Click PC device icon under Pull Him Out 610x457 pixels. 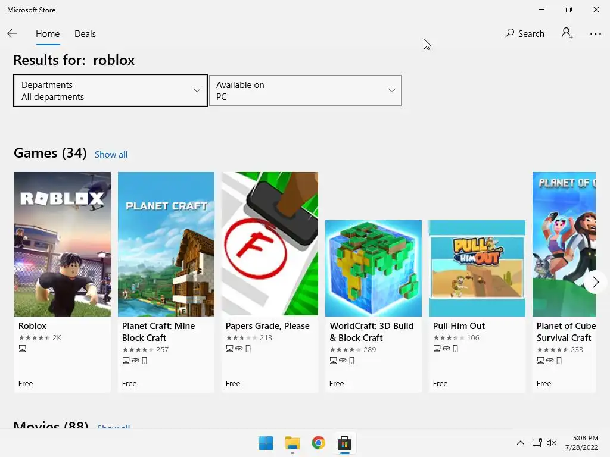pyautogui.click(x=437, y=349)
